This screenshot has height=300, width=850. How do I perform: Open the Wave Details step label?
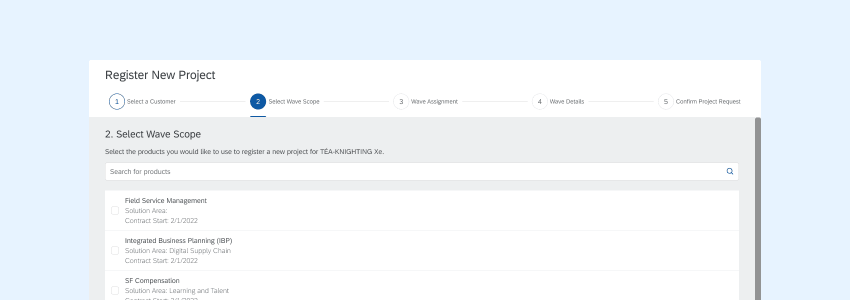567,101
